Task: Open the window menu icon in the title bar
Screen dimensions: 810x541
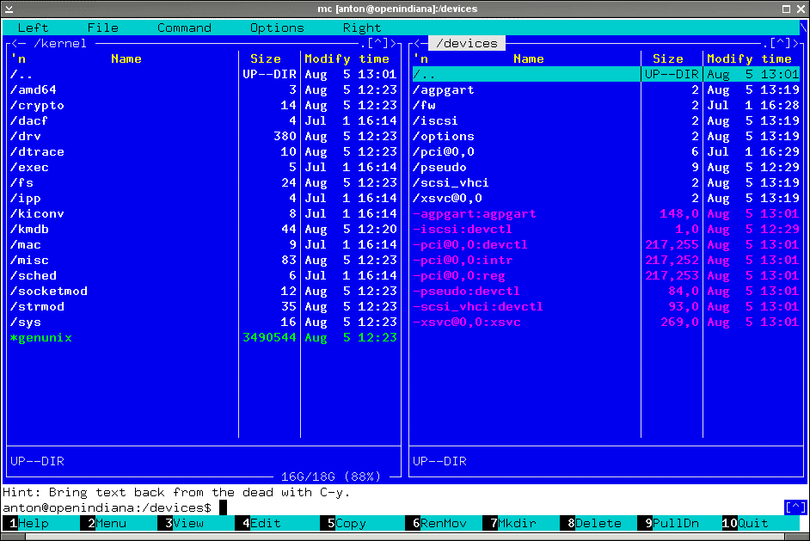Action: click(x=9, y=8)
